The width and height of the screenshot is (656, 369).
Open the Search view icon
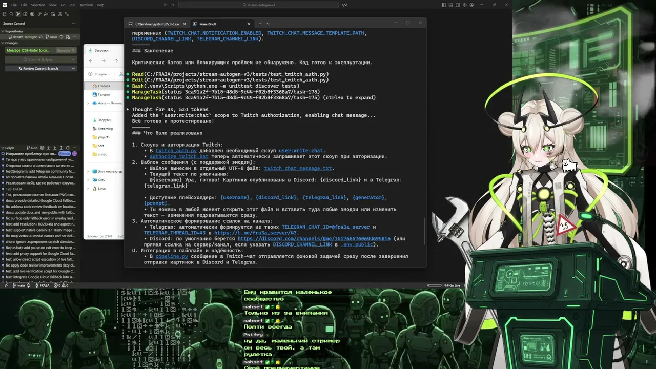(11, 14)
